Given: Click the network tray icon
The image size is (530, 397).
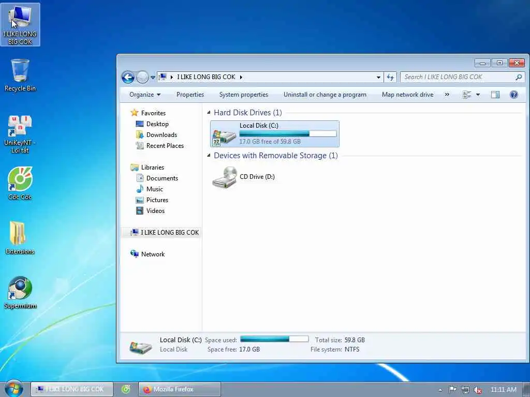Looking at the screenshot, I should [465, 390].
